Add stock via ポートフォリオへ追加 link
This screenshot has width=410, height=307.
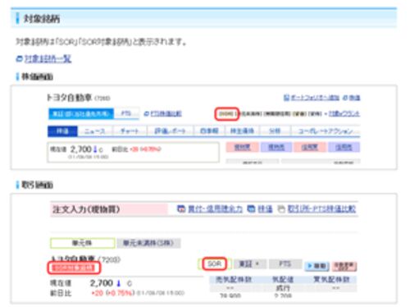point(315,98)
